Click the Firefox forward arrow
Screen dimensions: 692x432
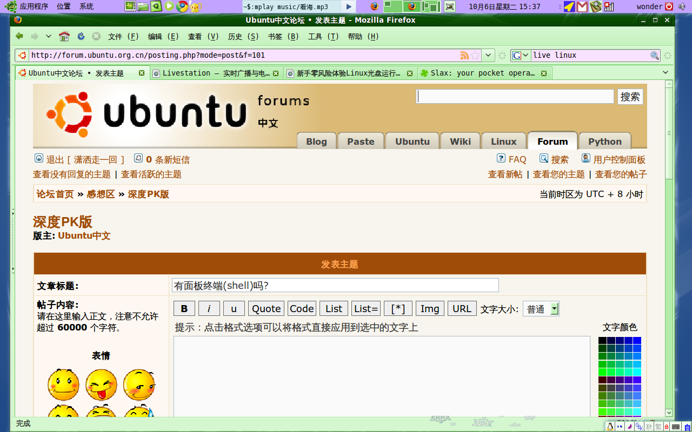tap(35, 36)
